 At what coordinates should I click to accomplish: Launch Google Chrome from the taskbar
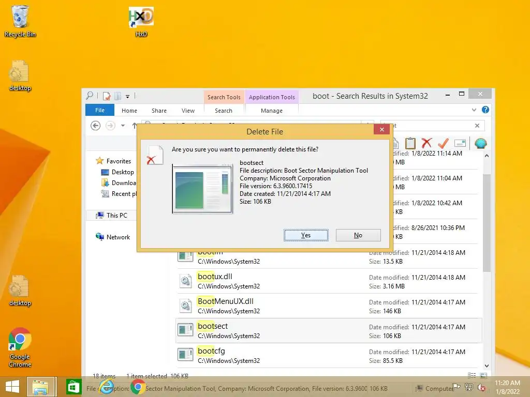click(x=138, y=387)
